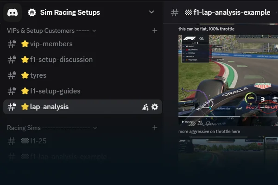Click message 'this can be flat, 100% throttle'

pos(206,29)
